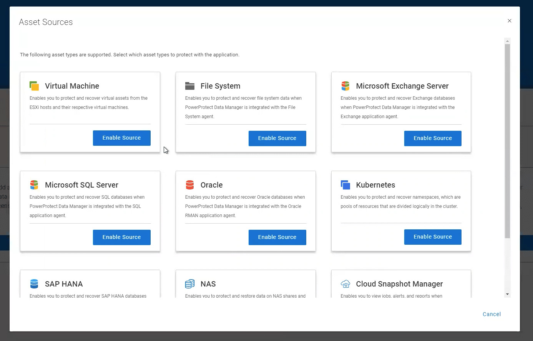This screenshot has height=341, width=533.
Task: Click the Virtual Machine card icon
Action: click(34, 86)
